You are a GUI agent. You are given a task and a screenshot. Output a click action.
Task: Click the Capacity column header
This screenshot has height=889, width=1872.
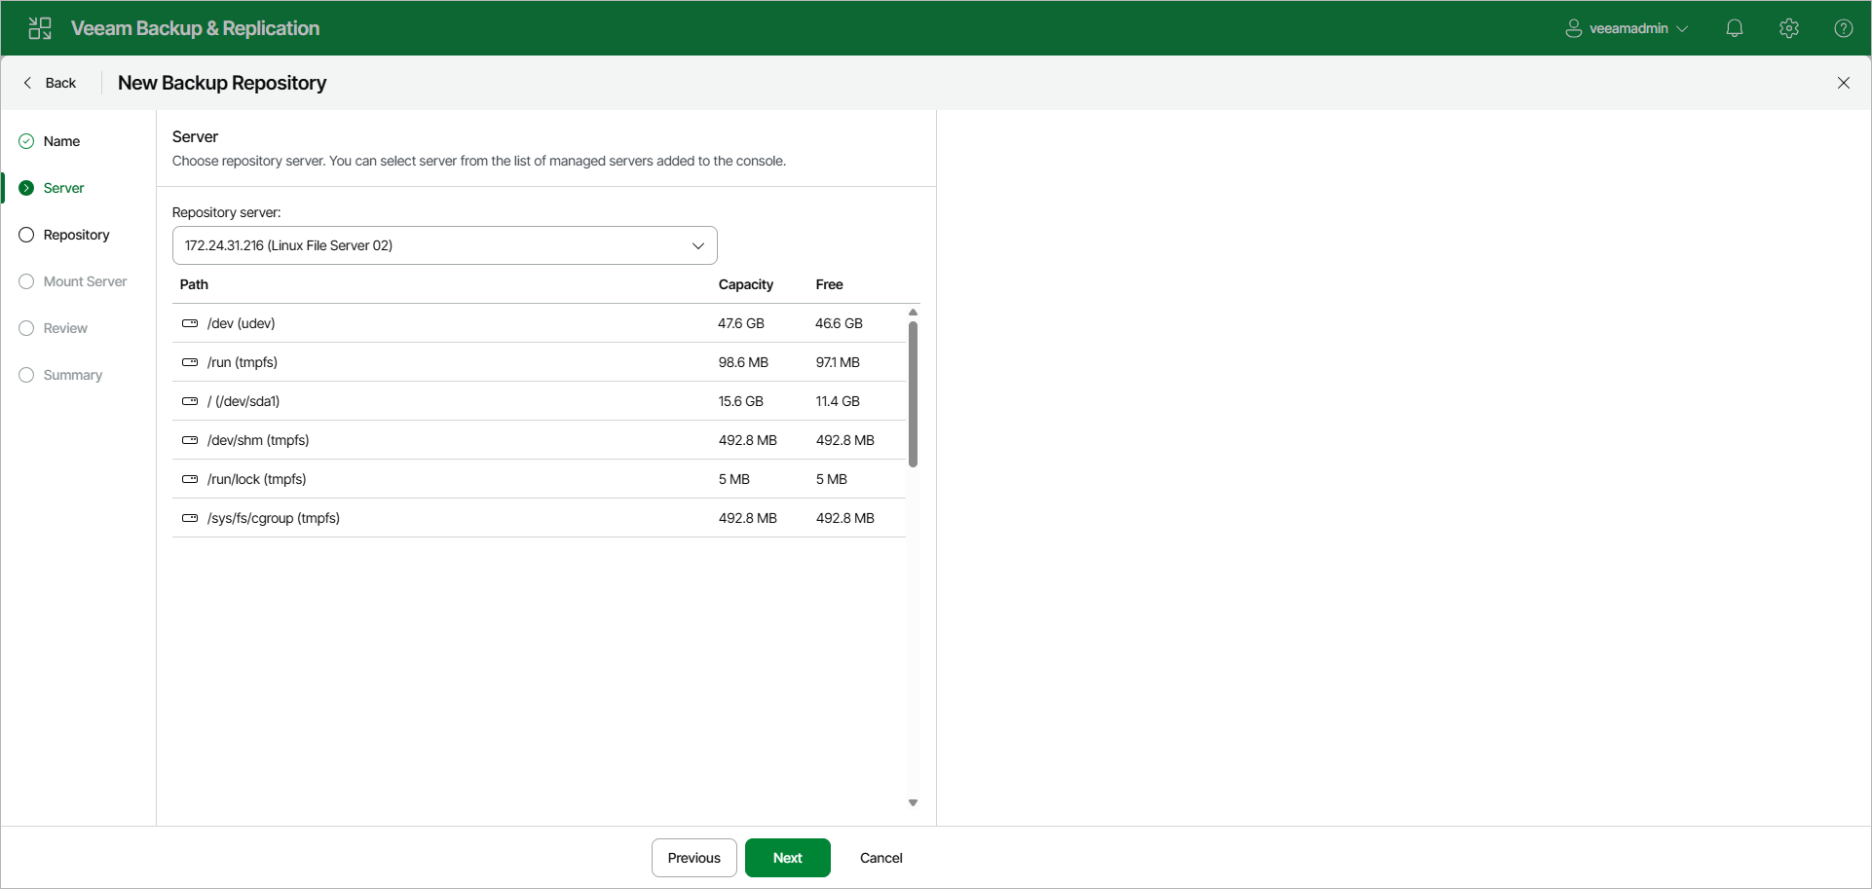pos(746,284)
